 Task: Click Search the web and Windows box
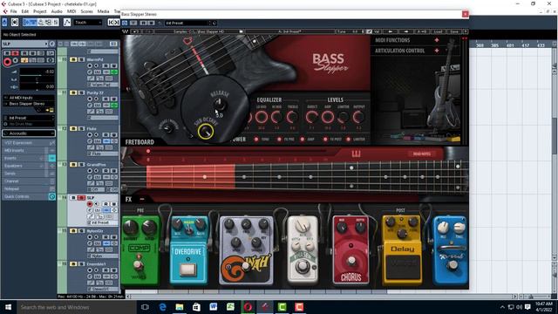76,307
